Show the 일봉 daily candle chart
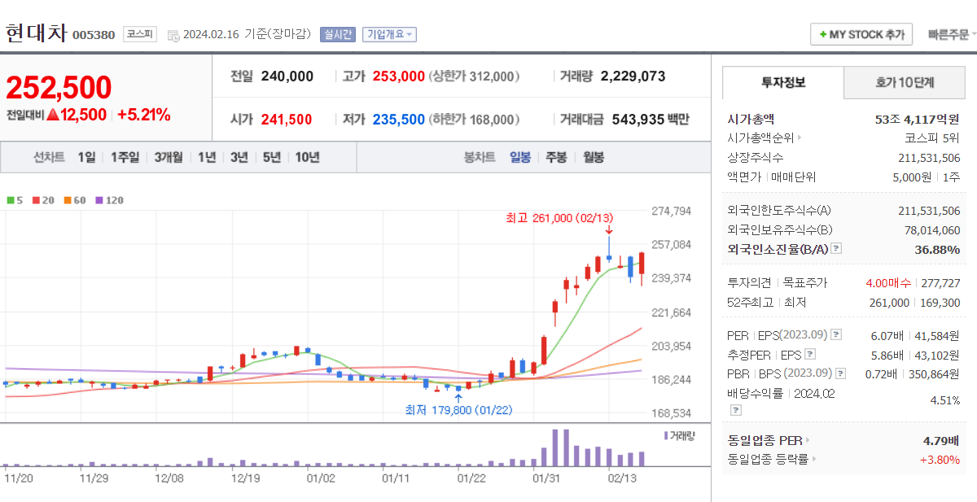The image size is (977, 502). pyautogui.click(x=520, y=158)
